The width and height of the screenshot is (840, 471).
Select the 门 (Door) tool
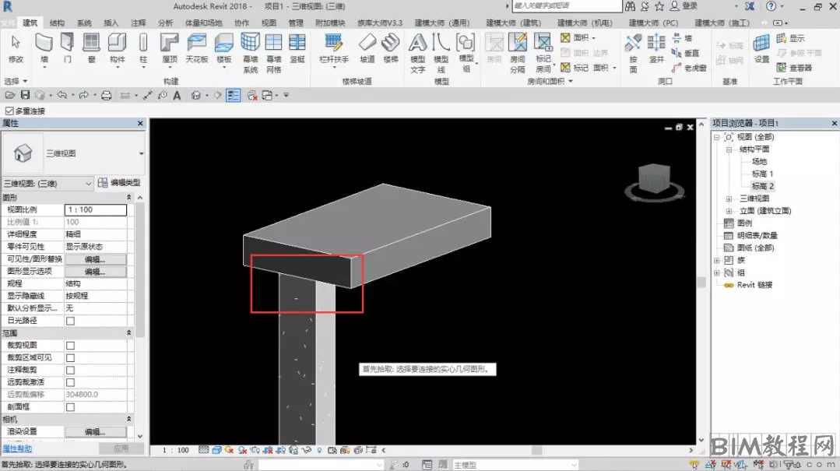pyautogui.click(x=67, y=48)
